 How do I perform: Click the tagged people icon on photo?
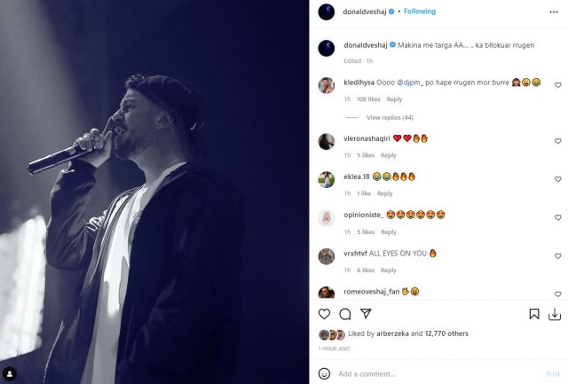[11, 373]
